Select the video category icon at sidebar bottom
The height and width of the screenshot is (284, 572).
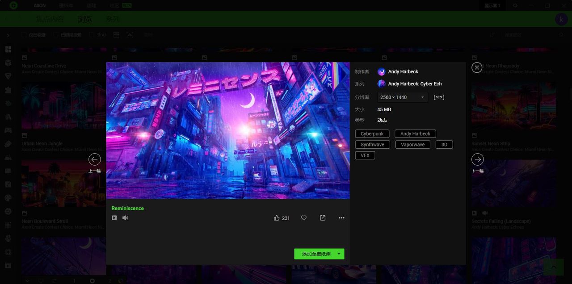(8, 265)
